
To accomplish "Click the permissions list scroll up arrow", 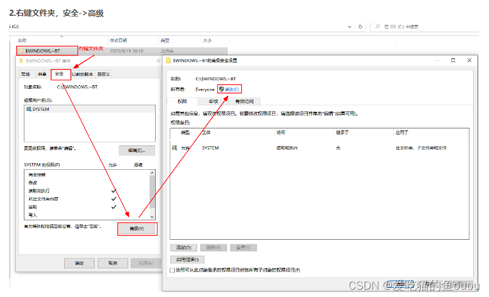I will [x=152, y=173].
